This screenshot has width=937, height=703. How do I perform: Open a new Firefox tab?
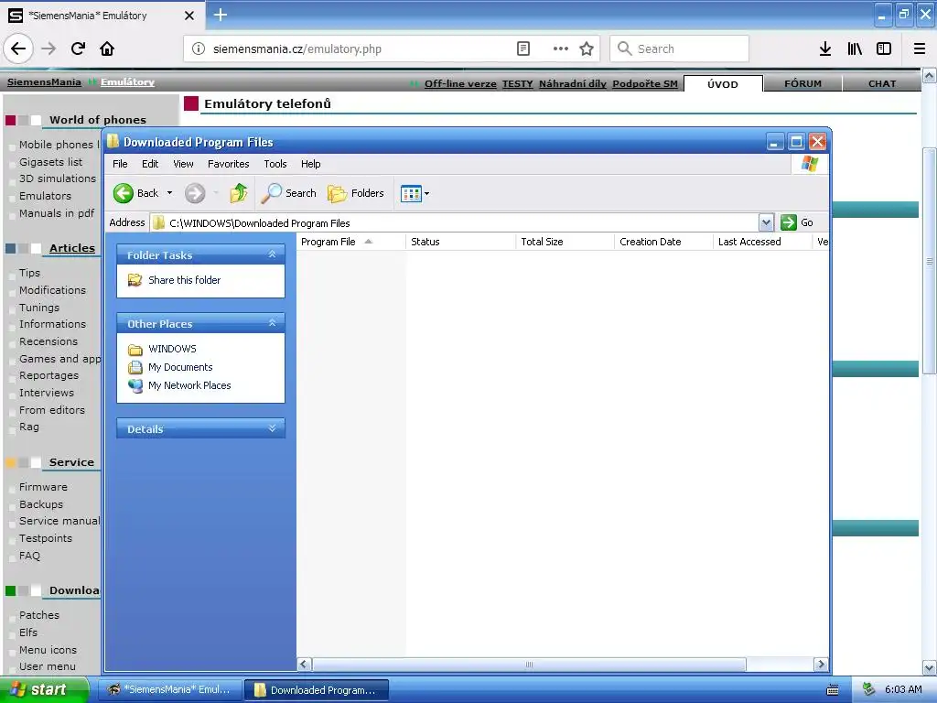point(220,15)
